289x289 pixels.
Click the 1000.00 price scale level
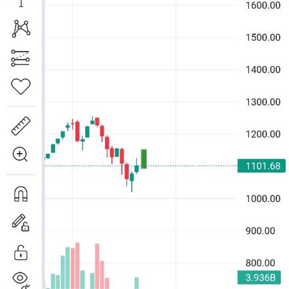pos(263,198)
